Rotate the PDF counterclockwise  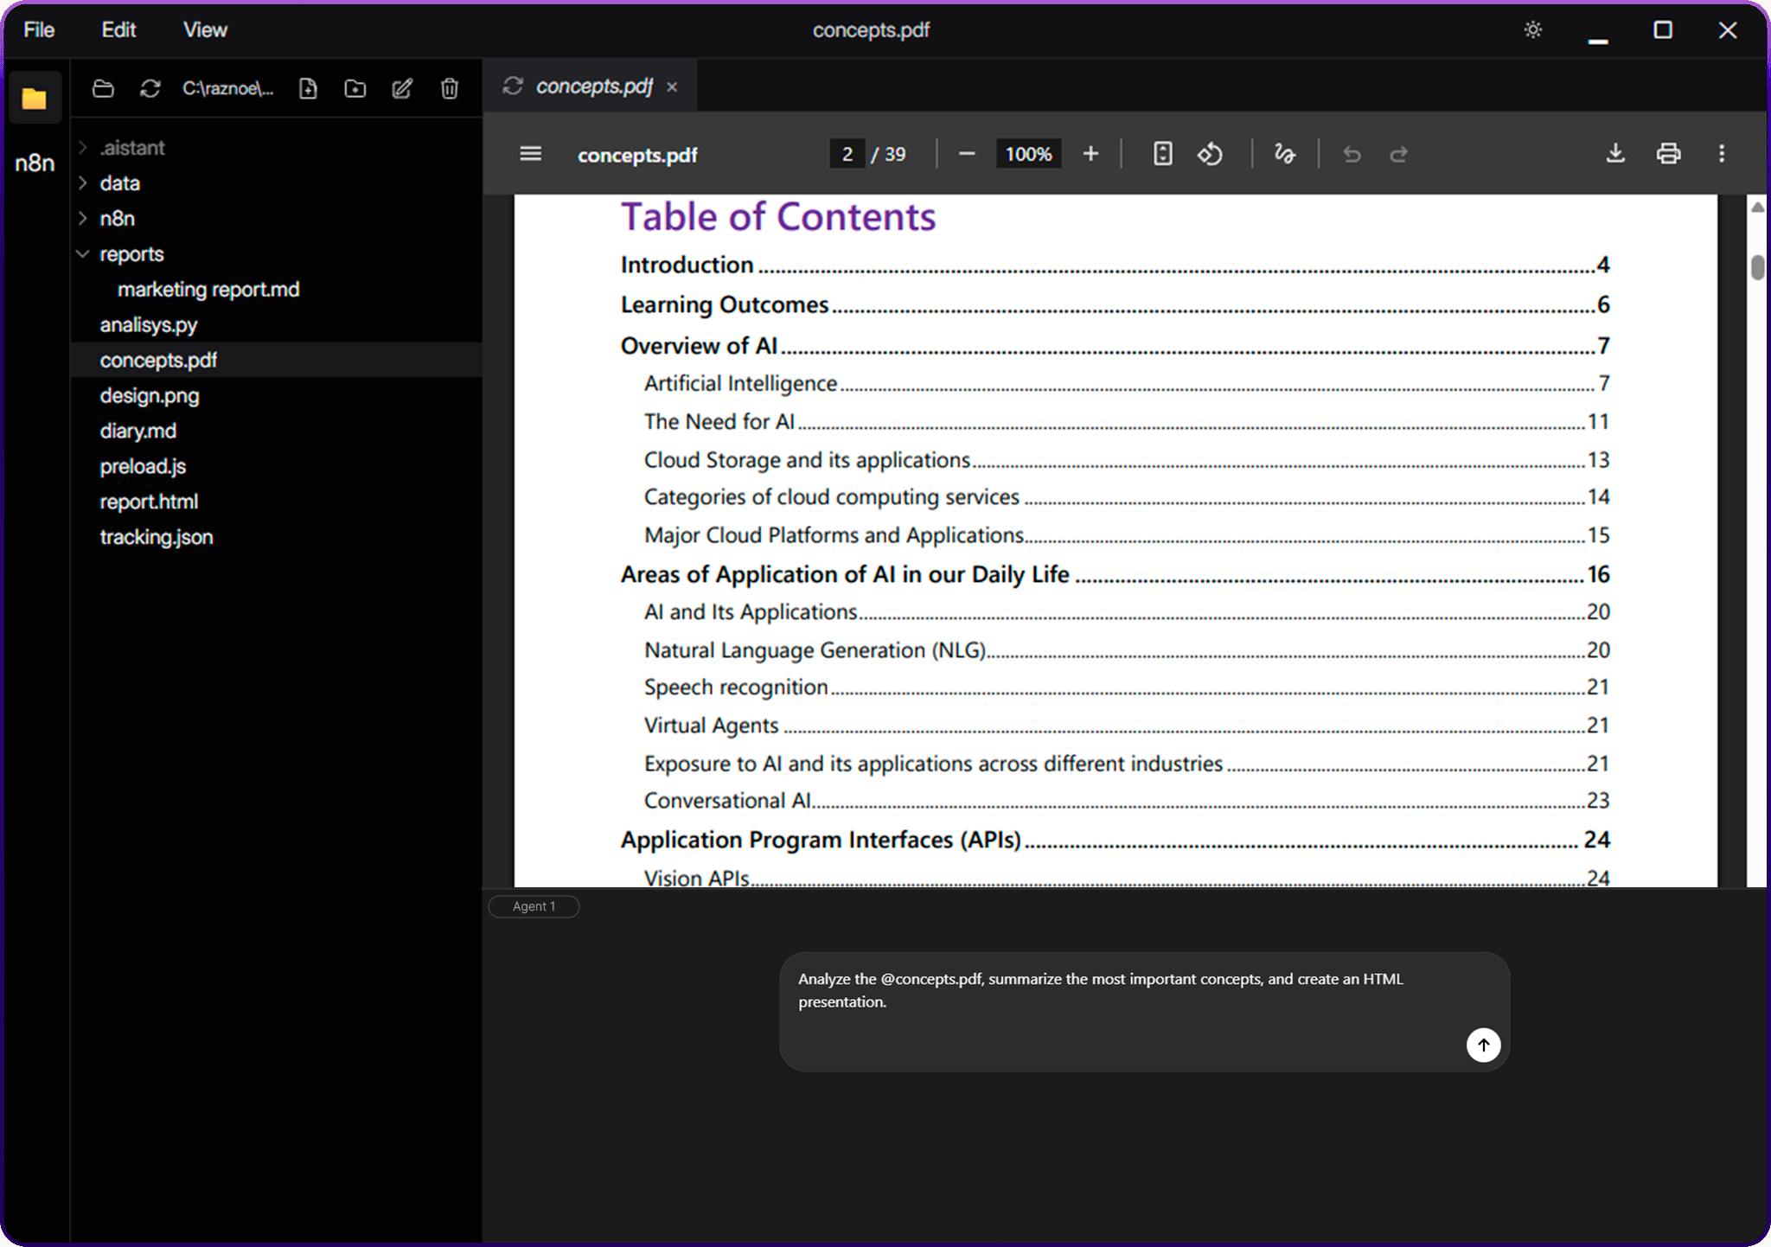(x=1210, y=154)
